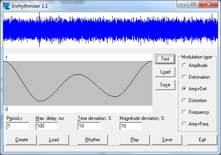Click the 'Period,s' label
The height and width of the screenshot is (155, 221).
(x=14, y=118)
